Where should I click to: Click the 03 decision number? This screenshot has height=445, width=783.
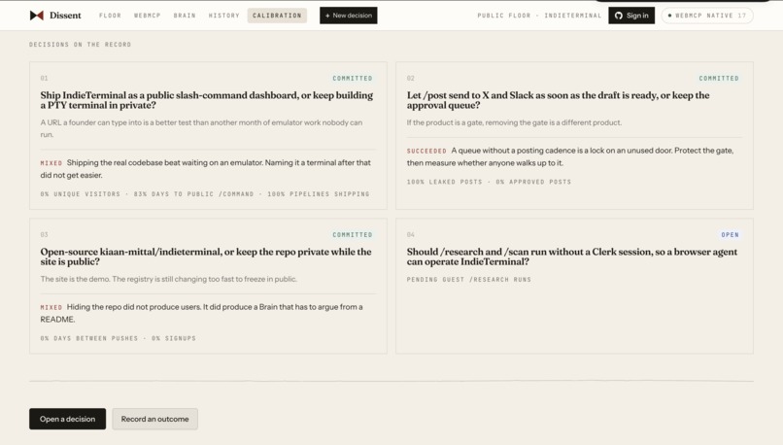pyautogui.click(x=45, y=235)
